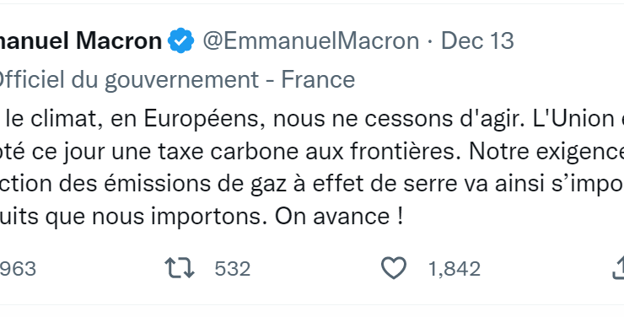Click the Officiel du gouvernement - France label
624x317 pixels.
(177, 79)
